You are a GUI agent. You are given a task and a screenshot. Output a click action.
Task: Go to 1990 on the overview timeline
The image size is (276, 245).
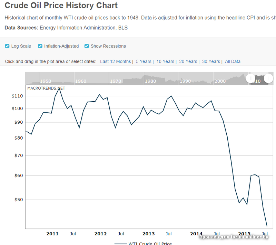(185, 81)
